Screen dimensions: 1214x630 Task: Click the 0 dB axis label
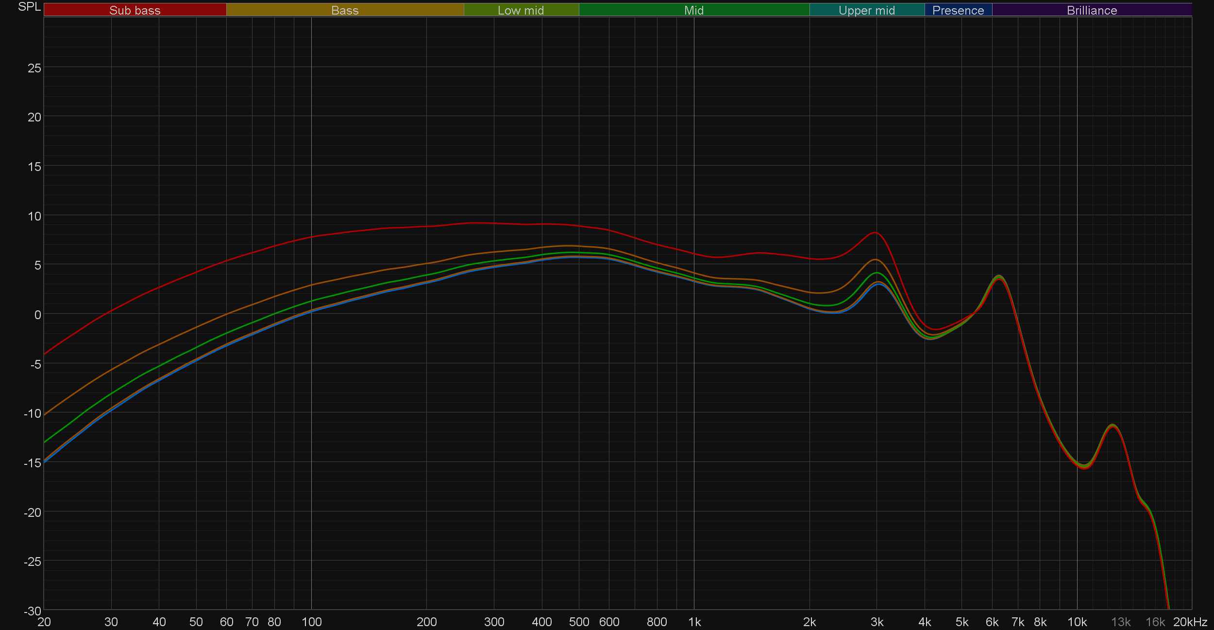(x=37, y=315)
